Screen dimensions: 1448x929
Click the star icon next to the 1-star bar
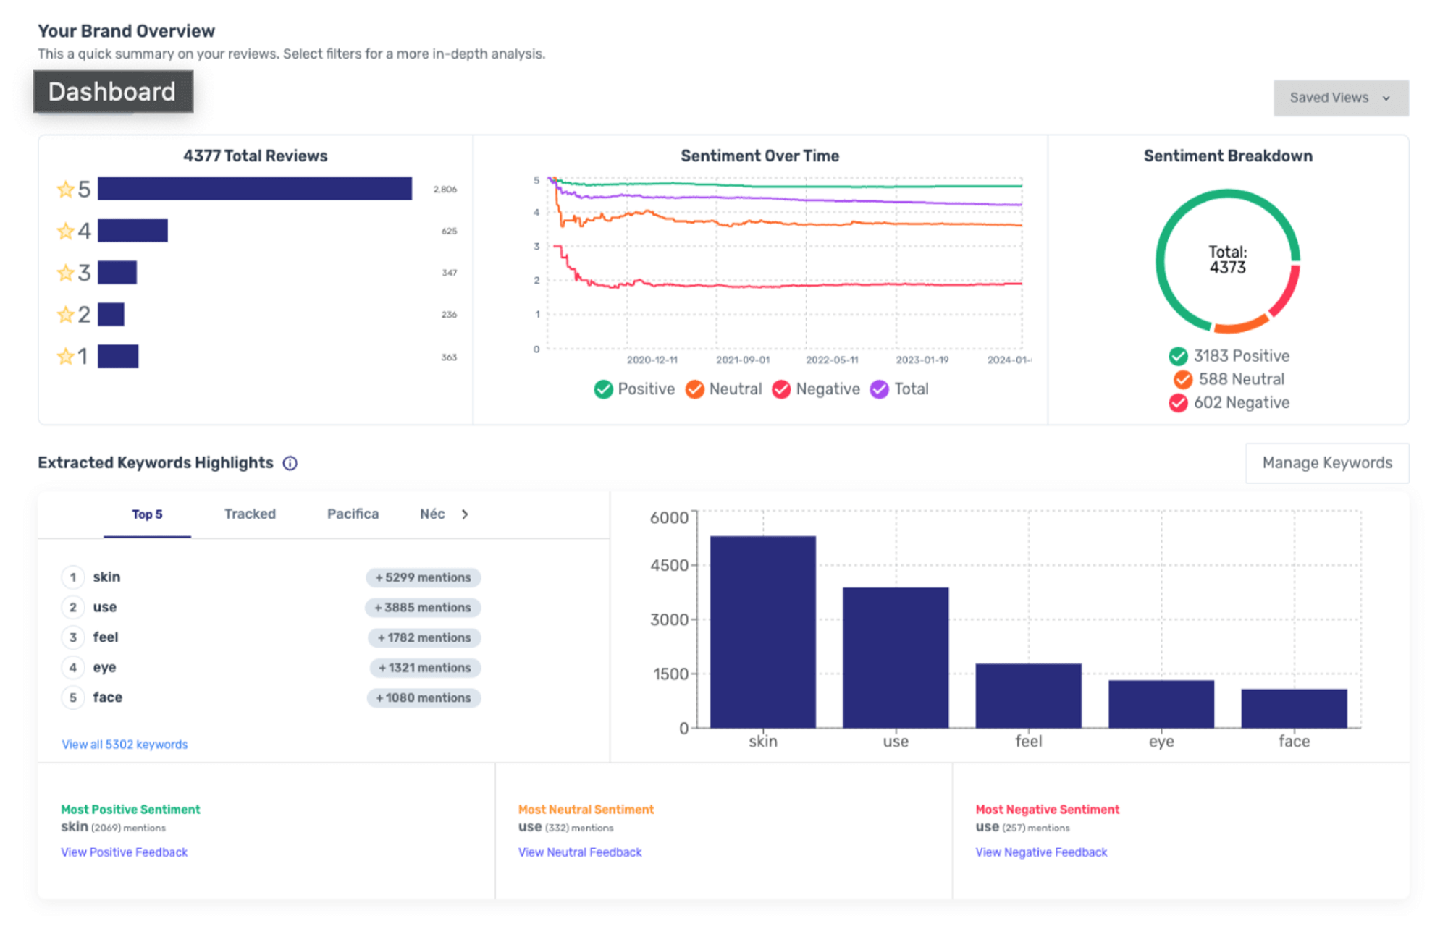click(x=67, y=356)
